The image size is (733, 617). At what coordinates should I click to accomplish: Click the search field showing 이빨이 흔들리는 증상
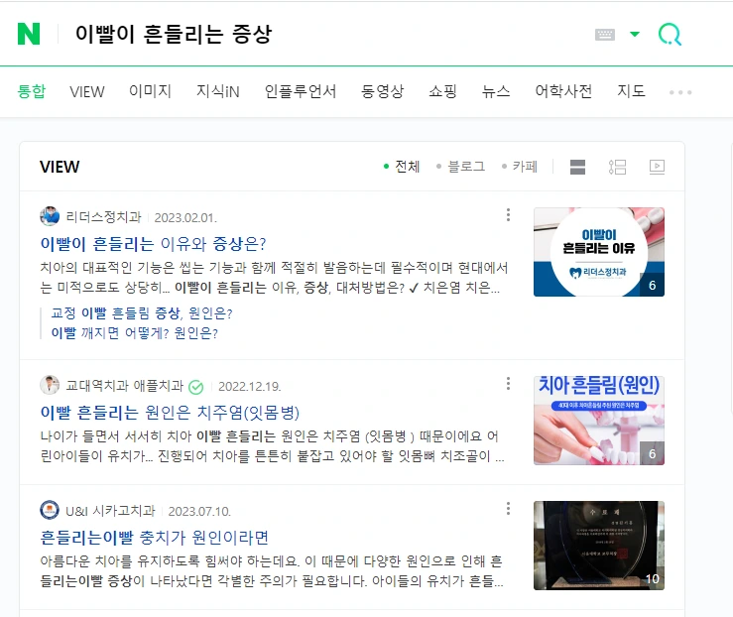click(327, 34)
